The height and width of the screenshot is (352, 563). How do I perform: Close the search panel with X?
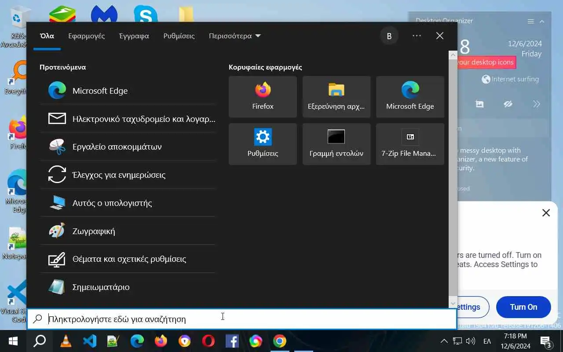click(x=440, y=36)
